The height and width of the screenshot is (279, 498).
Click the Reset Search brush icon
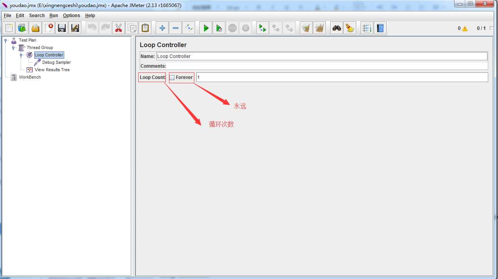pos(350,28)
